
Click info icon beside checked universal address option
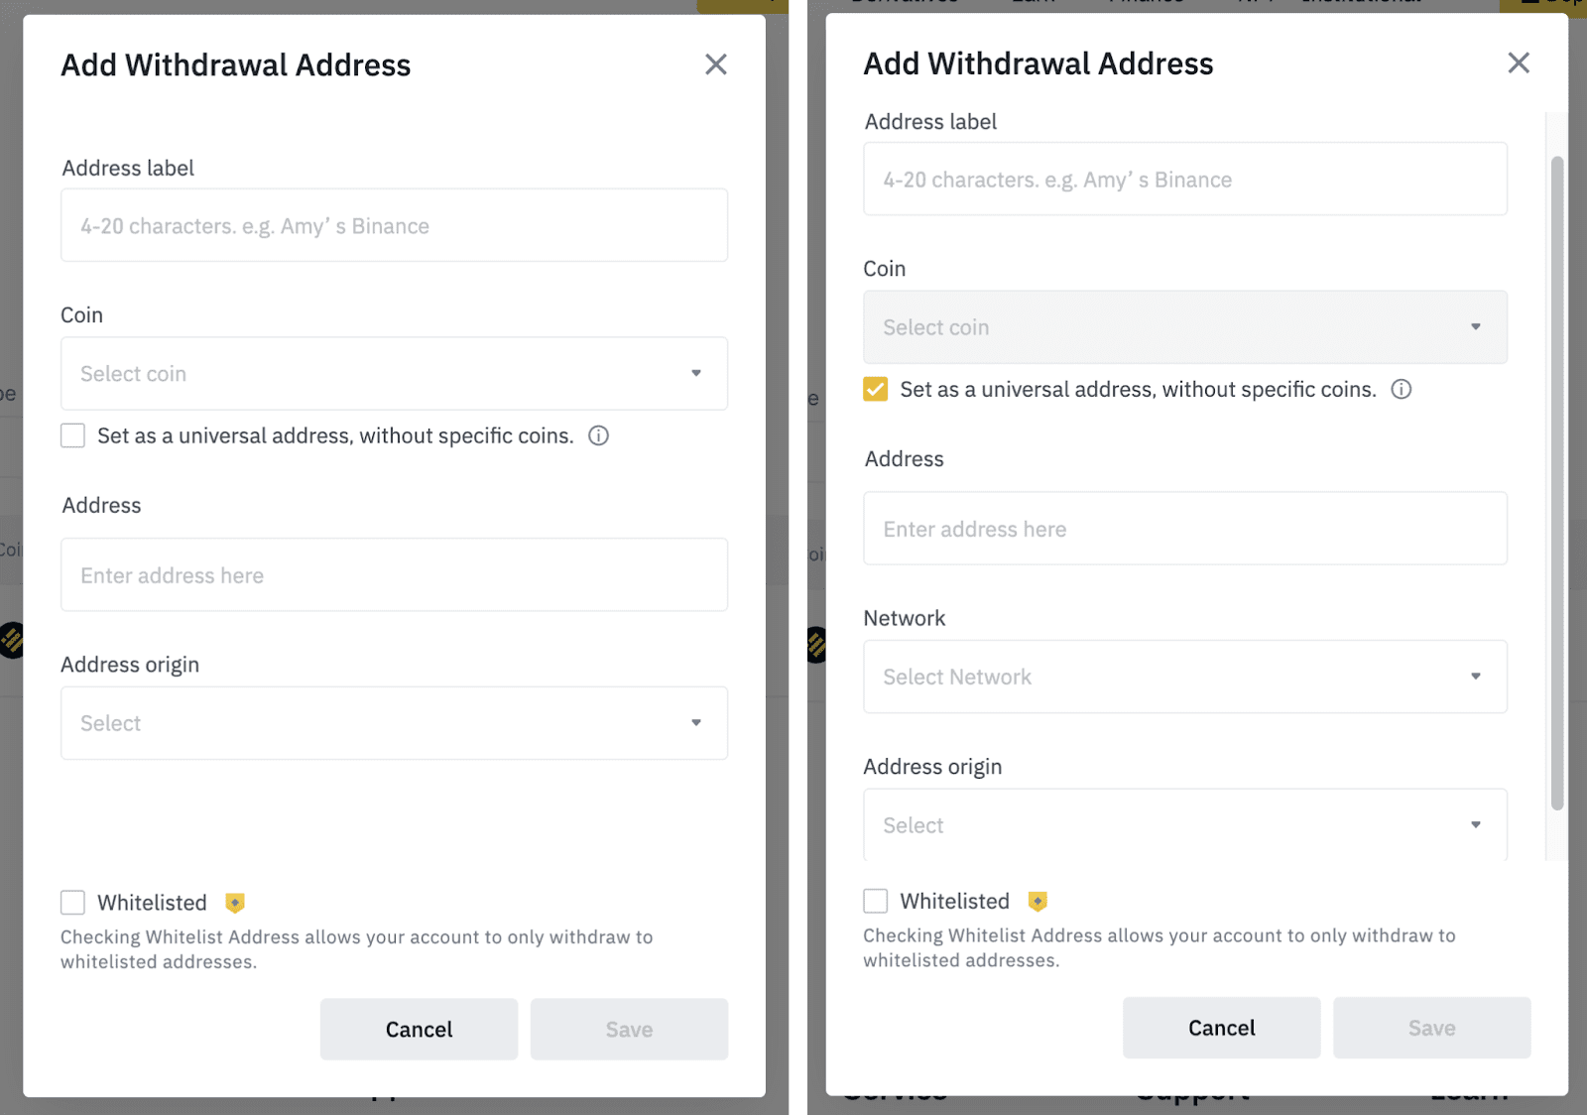[1401, 389]
